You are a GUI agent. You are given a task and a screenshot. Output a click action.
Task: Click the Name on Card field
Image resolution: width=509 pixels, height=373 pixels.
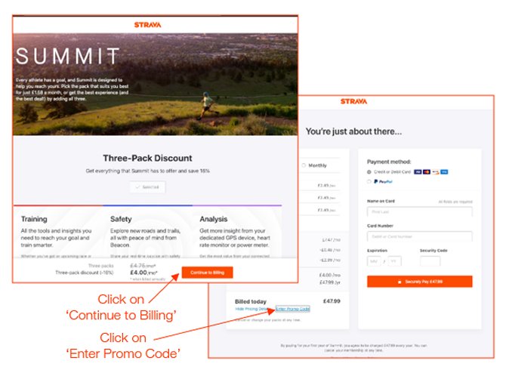419,211
